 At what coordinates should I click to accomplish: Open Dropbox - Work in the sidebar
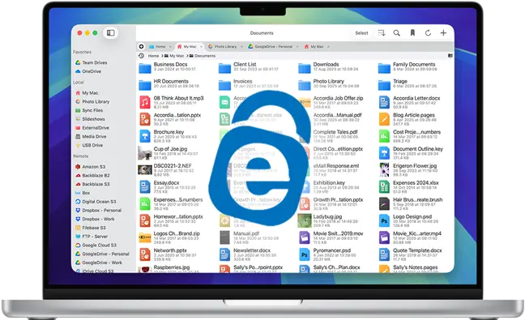pos(95,219)
